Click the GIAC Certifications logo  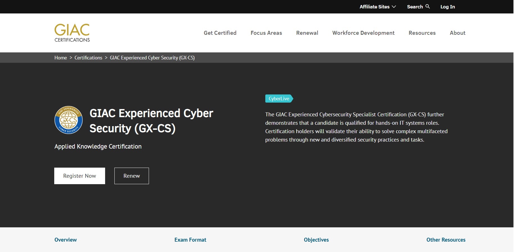(x=72, y=33)
